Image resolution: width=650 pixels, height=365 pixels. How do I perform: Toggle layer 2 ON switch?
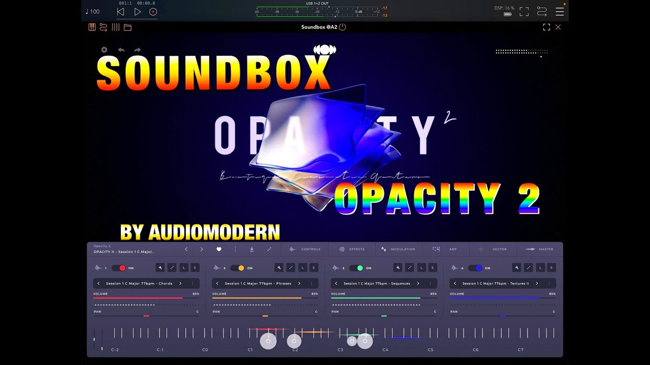[237, 268]
